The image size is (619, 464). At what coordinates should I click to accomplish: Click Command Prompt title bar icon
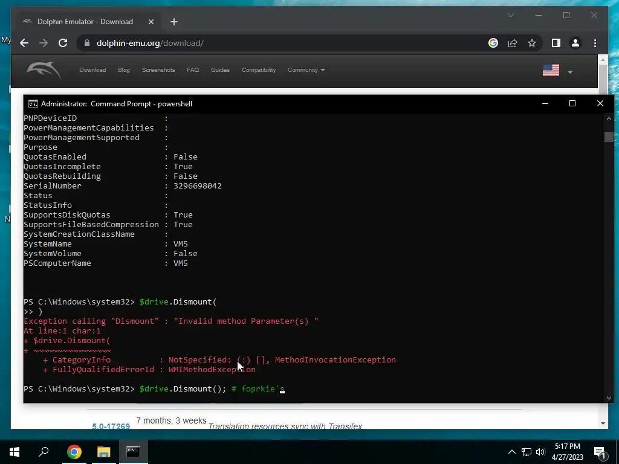(33, 104)
